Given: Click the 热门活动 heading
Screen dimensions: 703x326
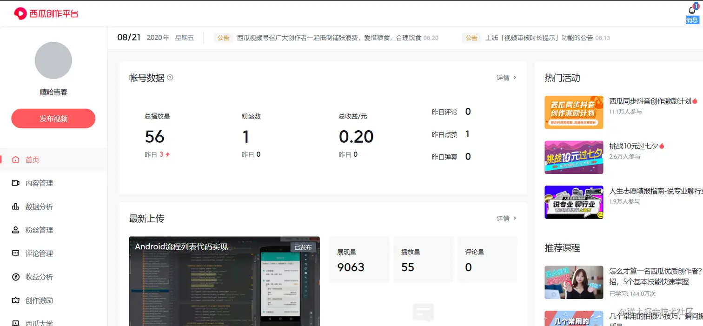Looking at the screenshot, I should click(x=563, y=78).
